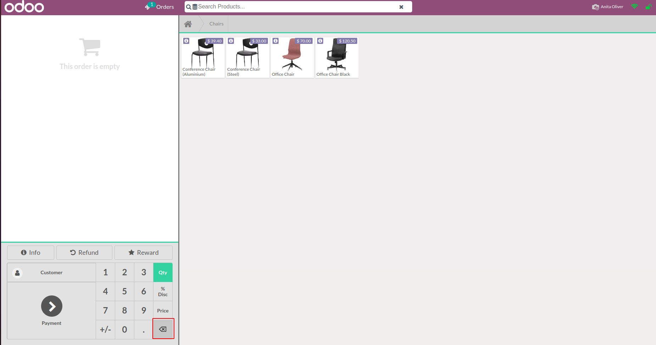Add Conference Chair (Steel) to order
The image size is (656, 345).
248,58
